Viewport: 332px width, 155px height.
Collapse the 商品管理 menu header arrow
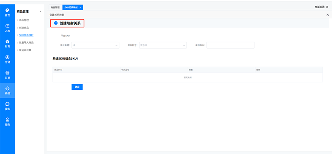41,11
